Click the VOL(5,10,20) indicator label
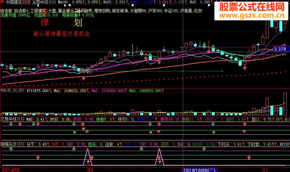The width and height of the screenshot is (290, 172). (x=12, y=91)
